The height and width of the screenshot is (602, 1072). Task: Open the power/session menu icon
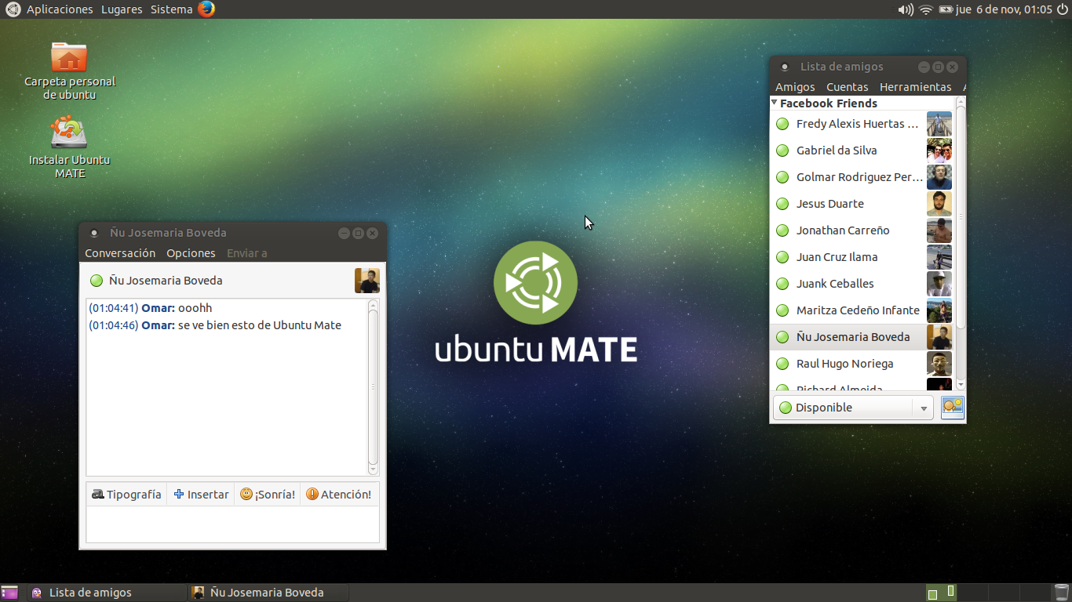(x=1063, y=9)
